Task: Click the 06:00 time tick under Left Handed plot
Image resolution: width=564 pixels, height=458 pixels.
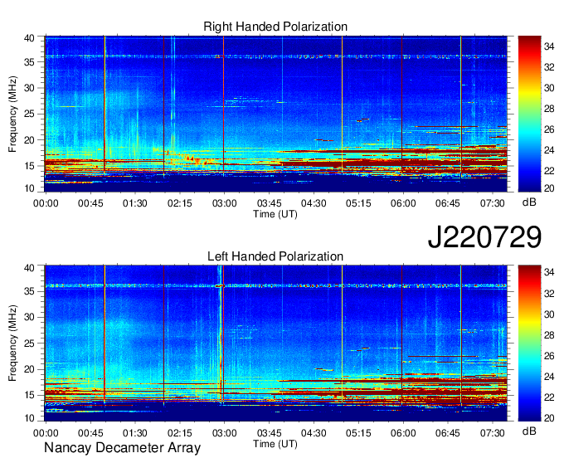Action: (x=403, y=433)
